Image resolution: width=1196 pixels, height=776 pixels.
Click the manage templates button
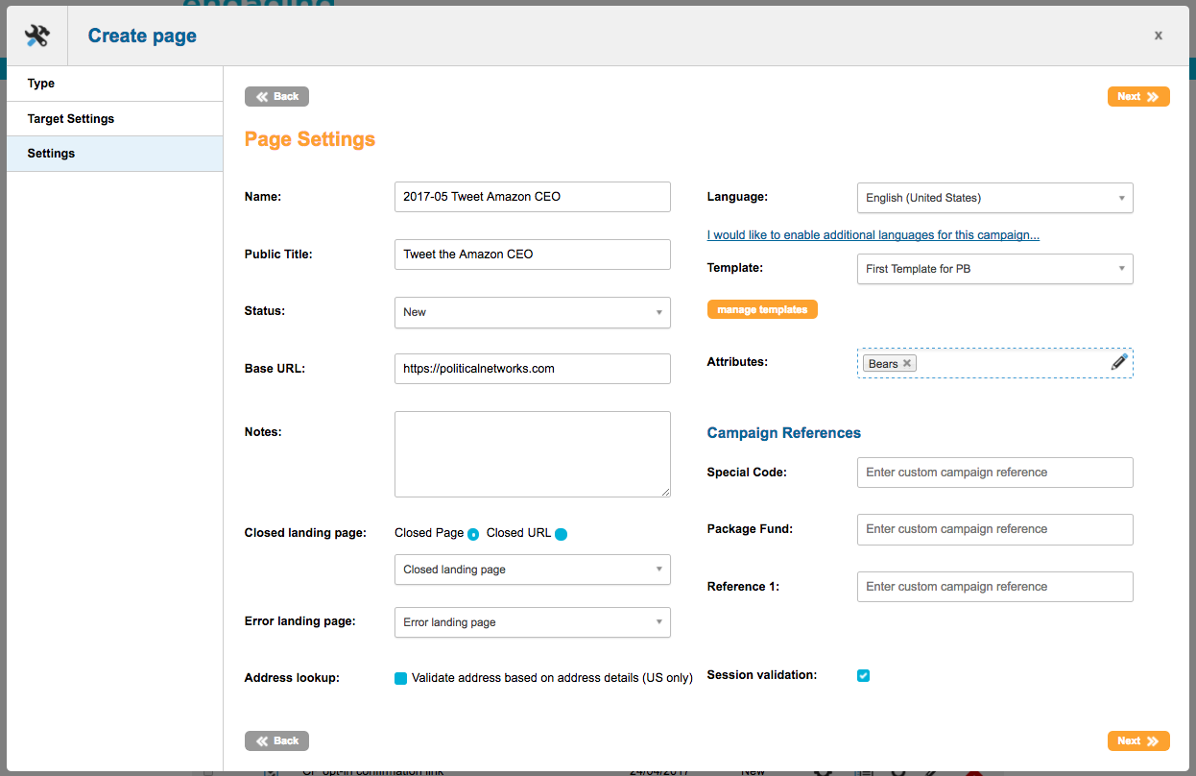click(x=762, y=309)
